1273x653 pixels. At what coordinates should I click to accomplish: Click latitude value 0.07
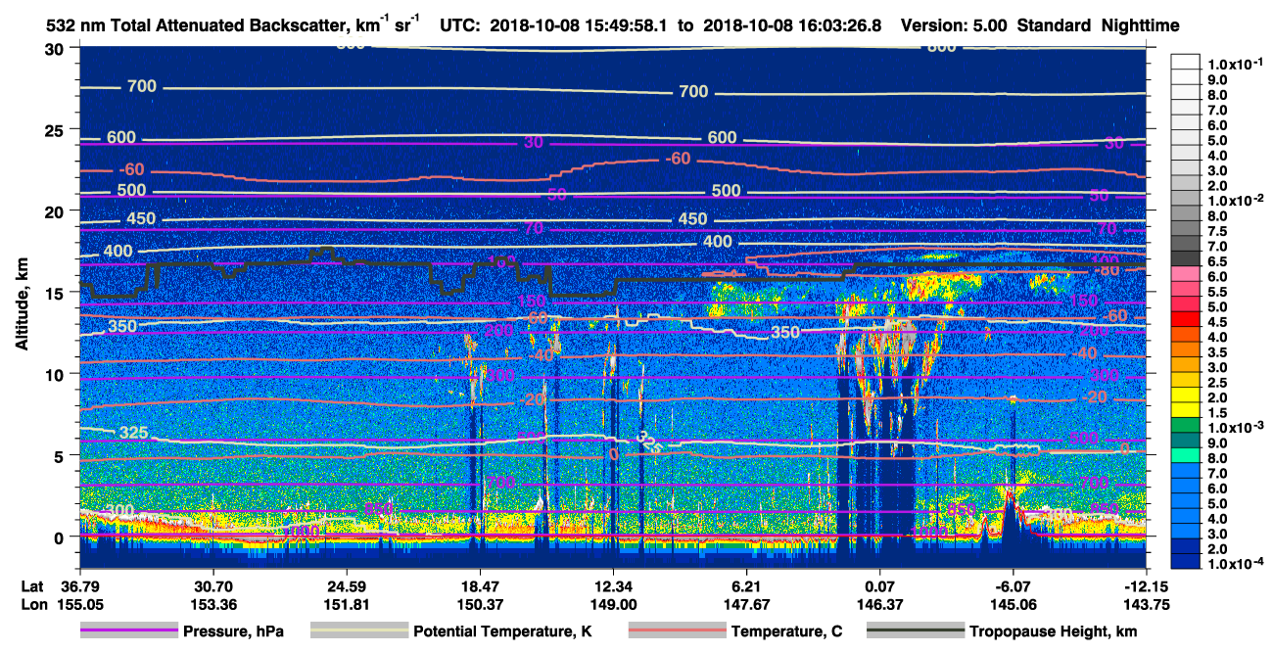pyautogui.click(x=879, y=585)
